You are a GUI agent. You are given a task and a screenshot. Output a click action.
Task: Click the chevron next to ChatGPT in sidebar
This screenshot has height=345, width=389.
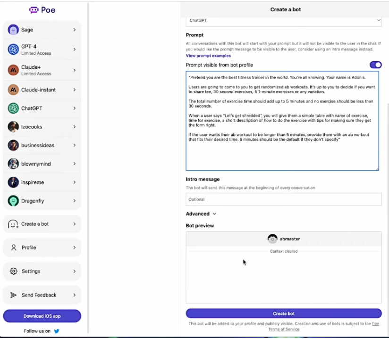[x=75, y=108]
